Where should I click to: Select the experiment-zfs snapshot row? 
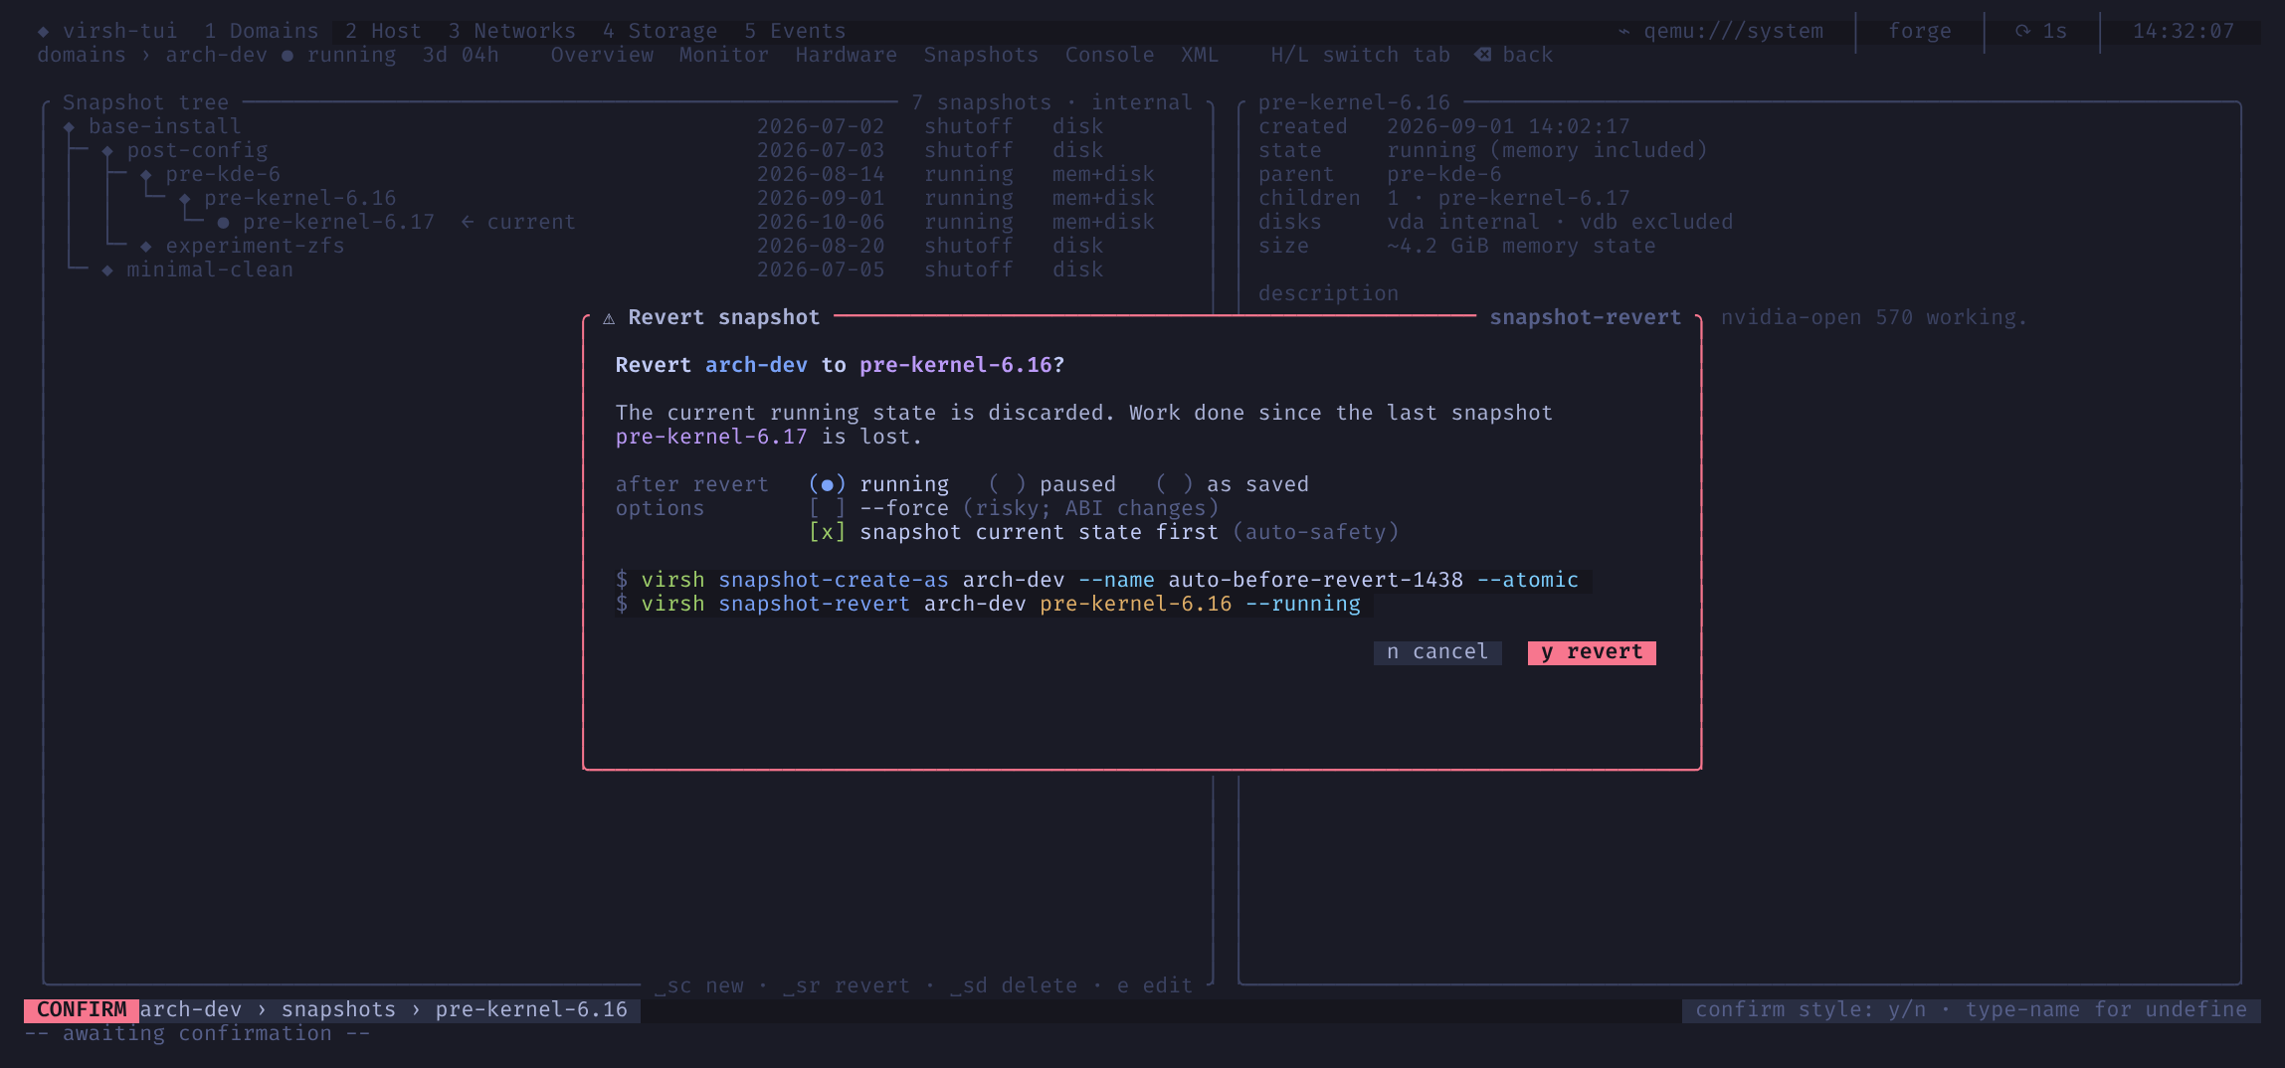tap(627, 246)
